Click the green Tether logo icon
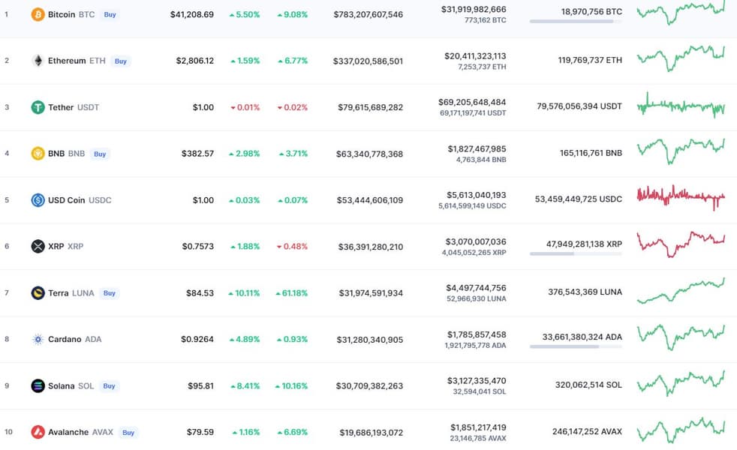 click(38, 107)
